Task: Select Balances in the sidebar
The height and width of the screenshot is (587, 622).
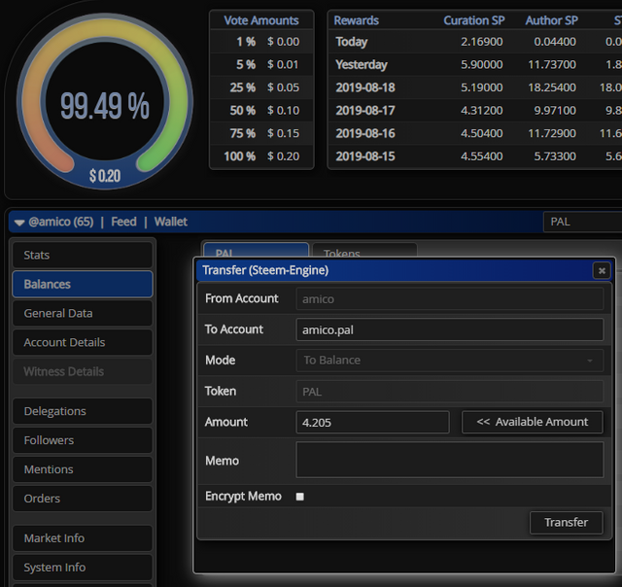Action: pyautogui.click(x=83, y=284)
